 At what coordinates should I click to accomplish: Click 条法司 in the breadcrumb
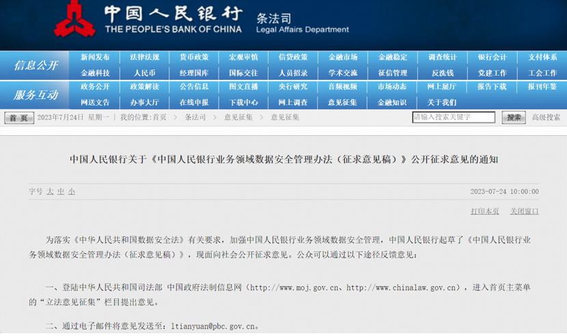[195, 117]
